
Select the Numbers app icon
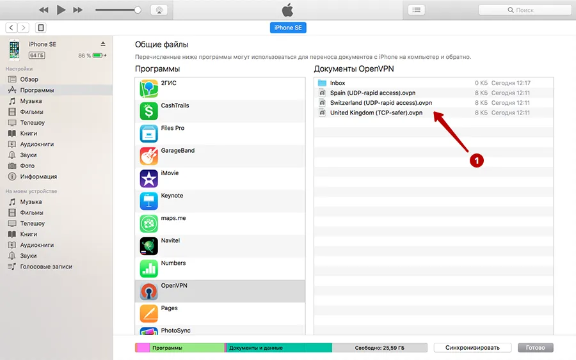point(148,269)
